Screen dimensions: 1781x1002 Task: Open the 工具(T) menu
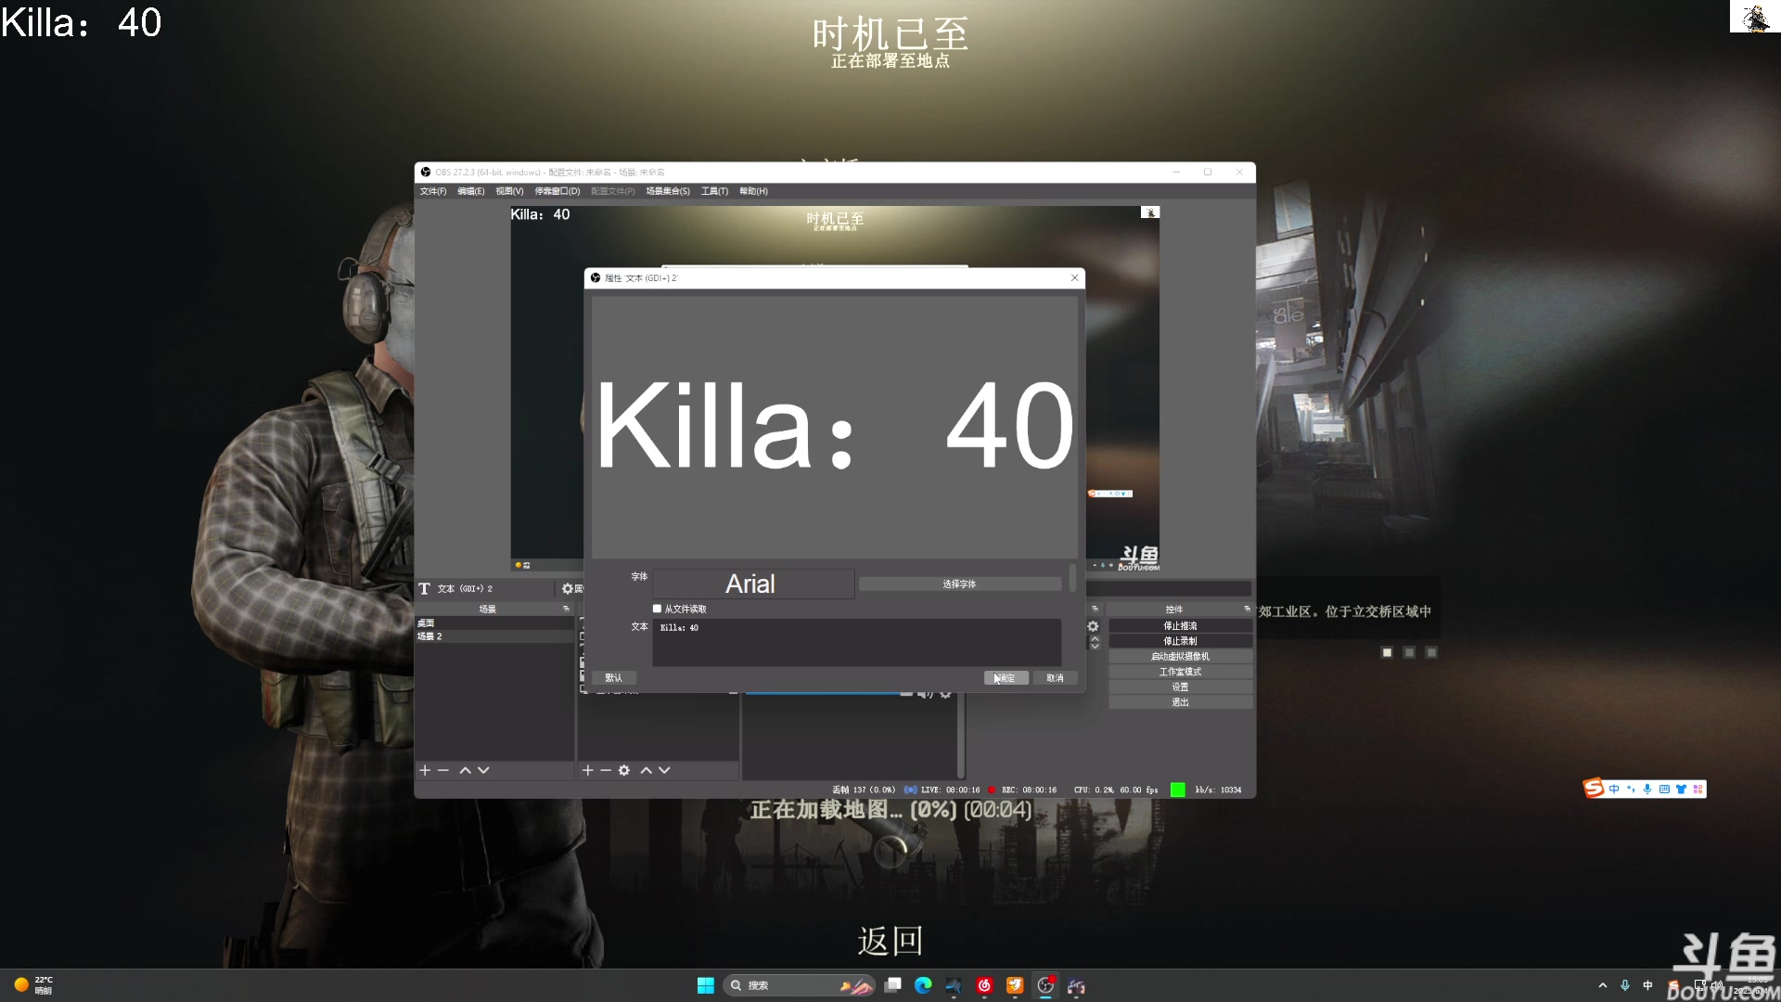714,191
